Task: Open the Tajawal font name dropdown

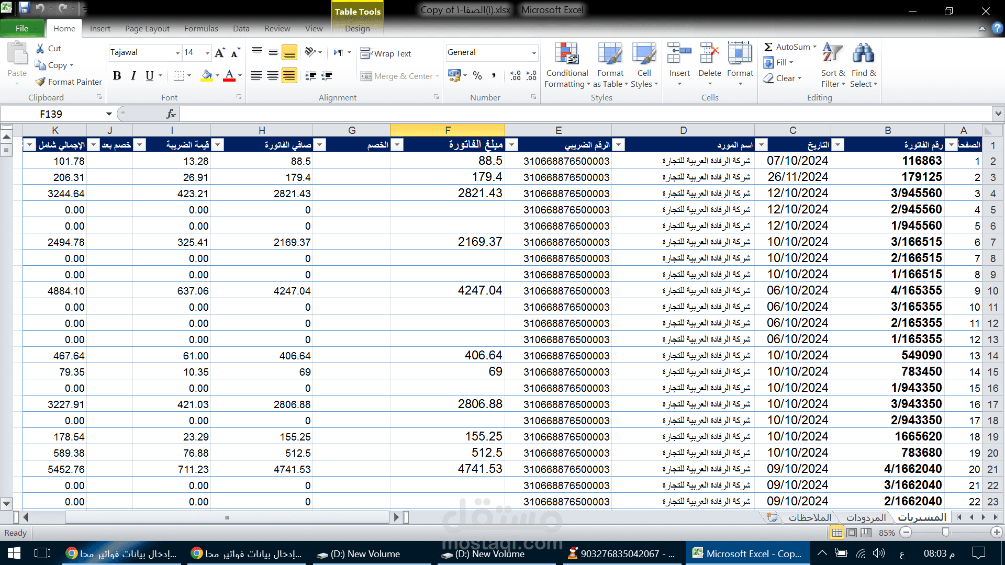Action: [177, 53]
